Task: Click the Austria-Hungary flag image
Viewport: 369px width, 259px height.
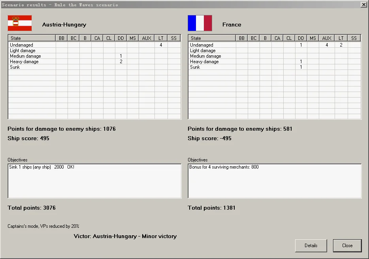Action: 20,23
